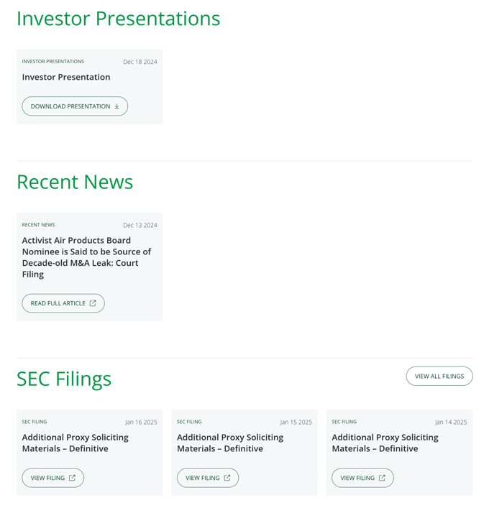Click external-link icon on Jan 16 2025 filing

[x=72, y=478]
